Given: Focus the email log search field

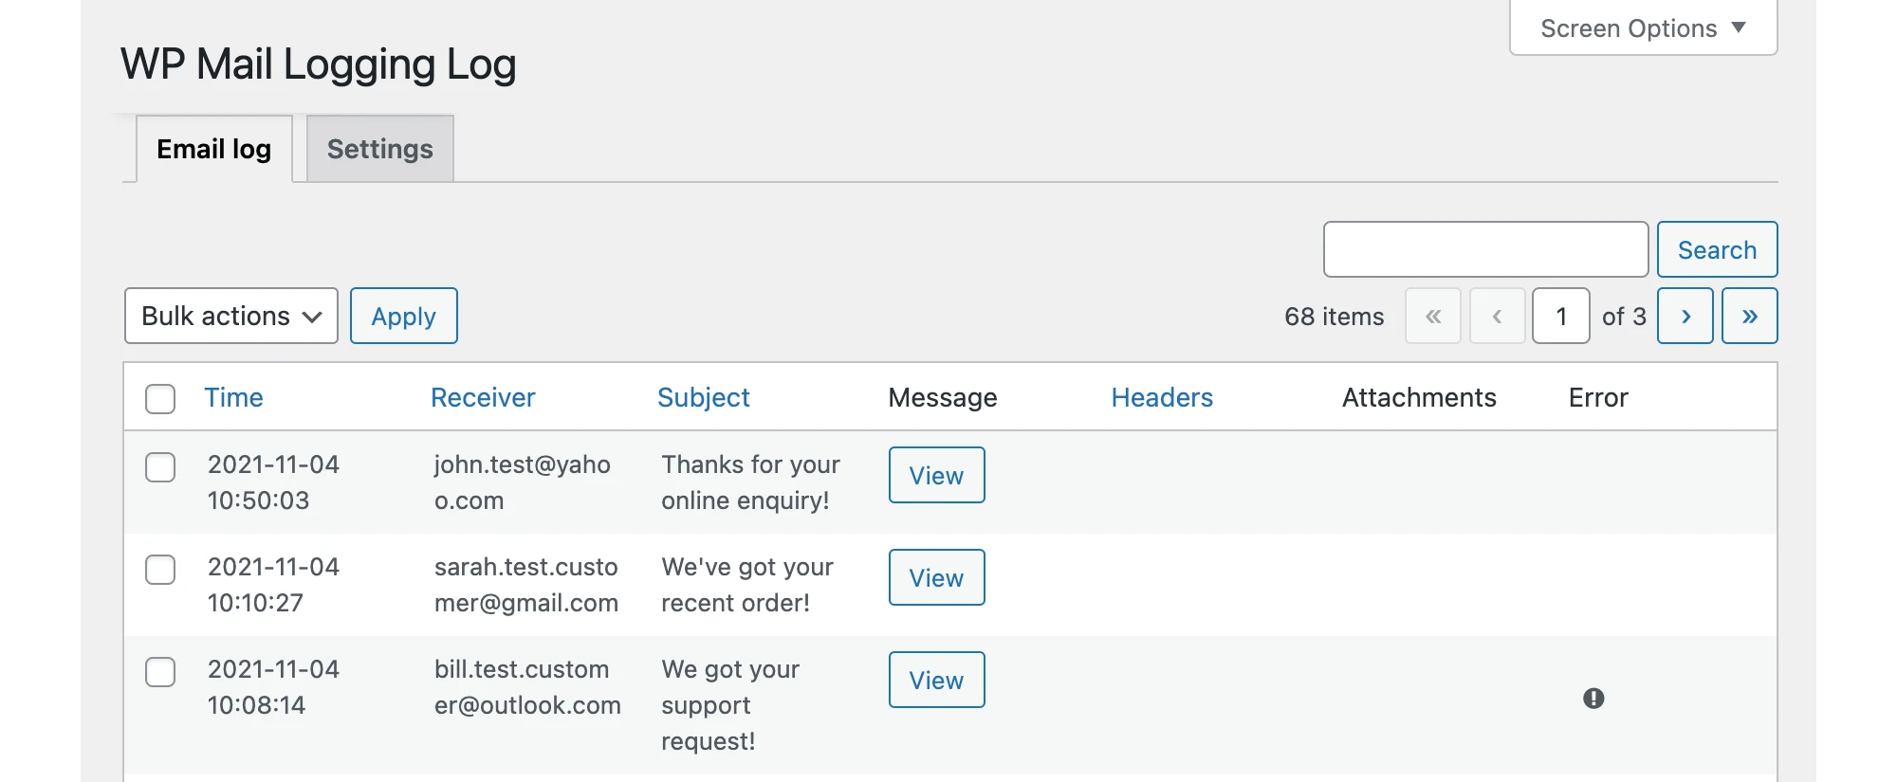Looking at the screenshot, I should click(1485, 249).
